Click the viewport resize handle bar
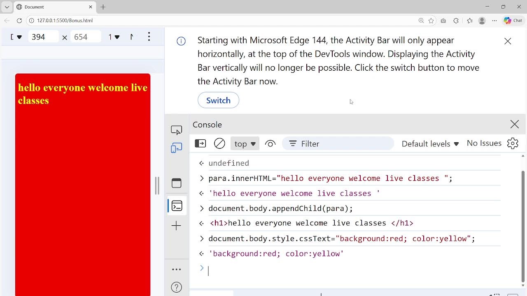 (157, 186)
